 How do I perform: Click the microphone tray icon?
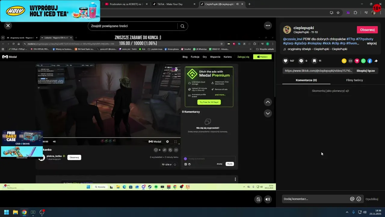point(353,212)
